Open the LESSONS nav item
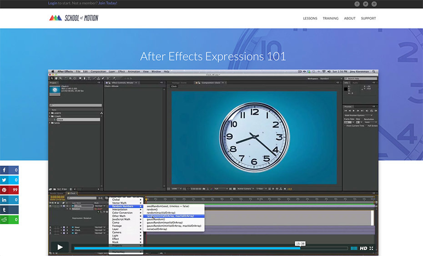The image size is (423, 256). (x=310, y=18)
